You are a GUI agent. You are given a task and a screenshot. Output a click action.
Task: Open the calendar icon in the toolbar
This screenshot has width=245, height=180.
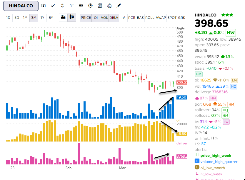[x=100, y=6]
